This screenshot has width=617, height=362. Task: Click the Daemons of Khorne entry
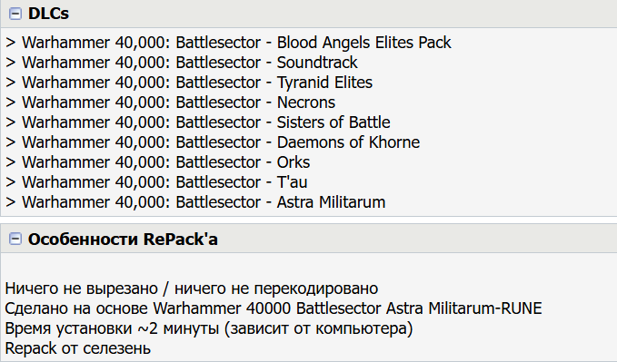213,142
